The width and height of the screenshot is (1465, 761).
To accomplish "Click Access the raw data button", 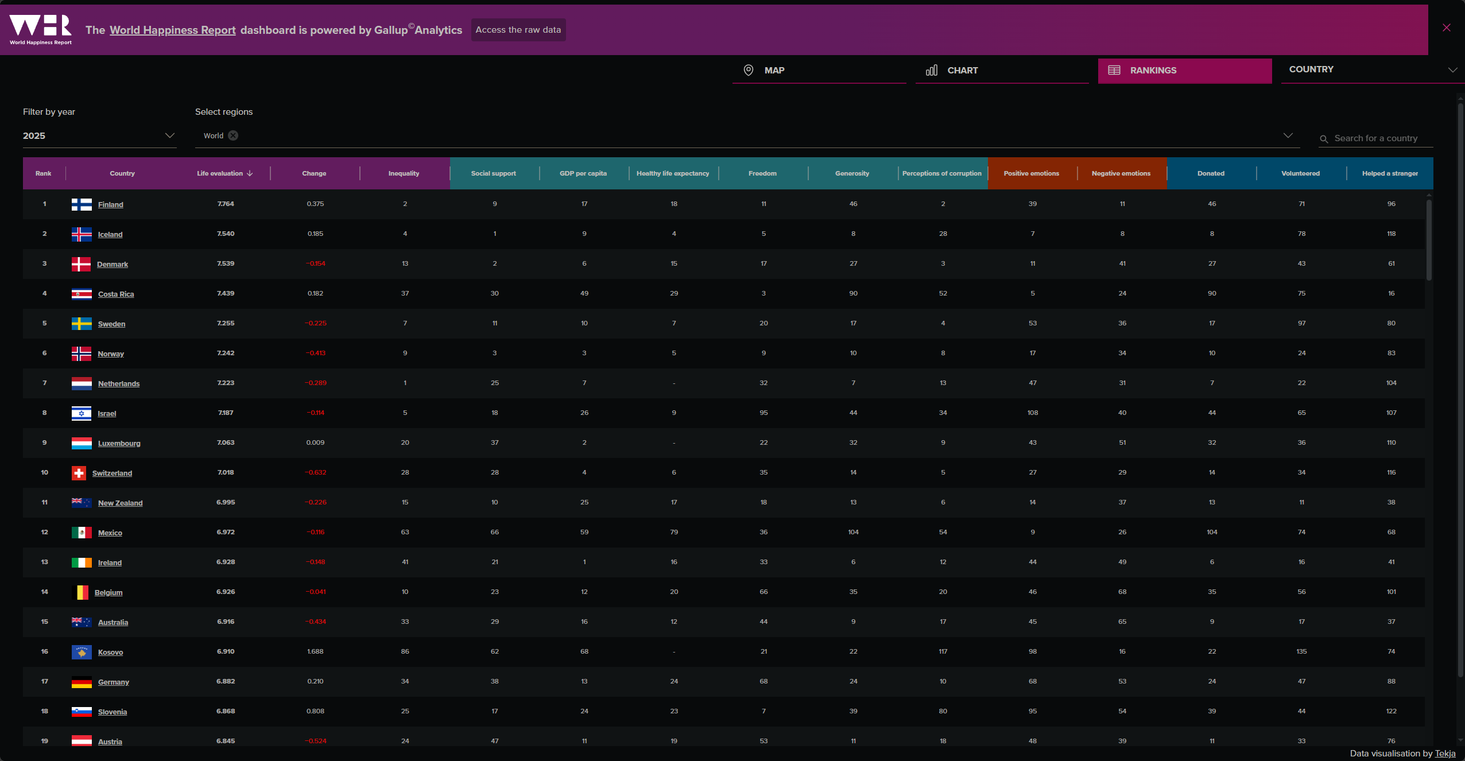I will click(x=518, y=30).
